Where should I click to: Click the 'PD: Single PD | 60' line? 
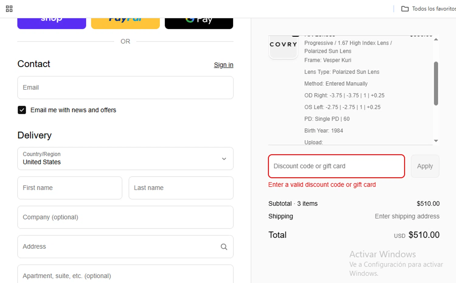[x=327, y=119]
